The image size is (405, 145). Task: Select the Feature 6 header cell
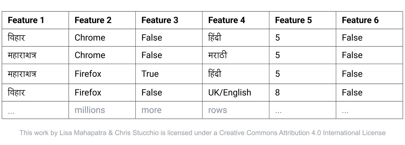click(360, 20)
